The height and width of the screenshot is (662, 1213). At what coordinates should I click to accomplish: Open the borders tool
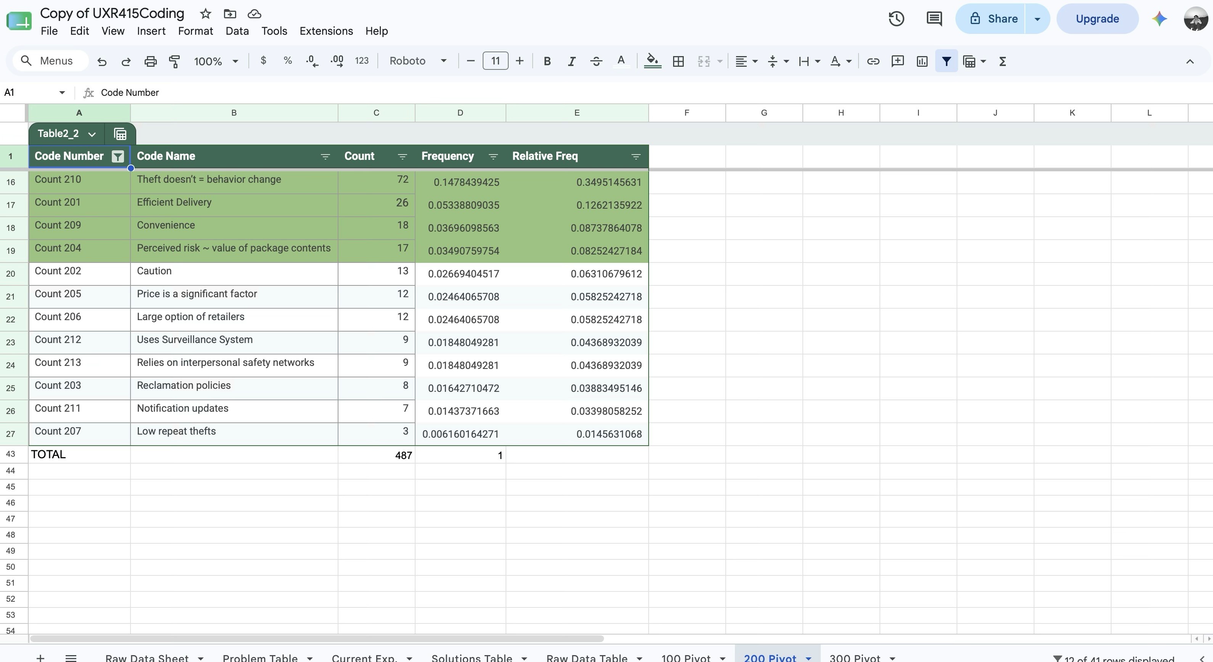coord(678,61)
